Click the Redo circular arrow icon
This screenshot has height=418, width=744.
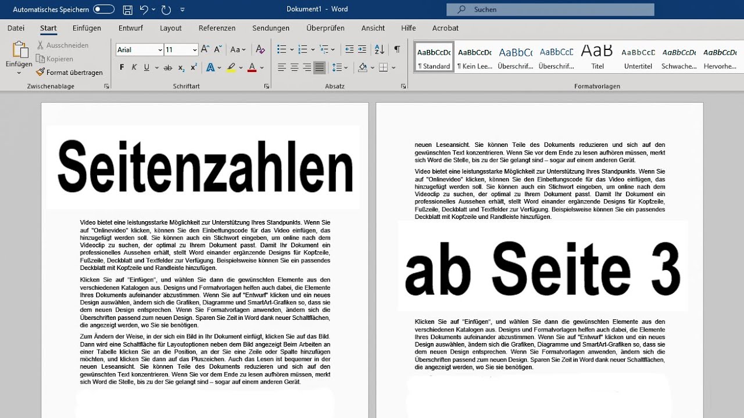pos(166,9)
